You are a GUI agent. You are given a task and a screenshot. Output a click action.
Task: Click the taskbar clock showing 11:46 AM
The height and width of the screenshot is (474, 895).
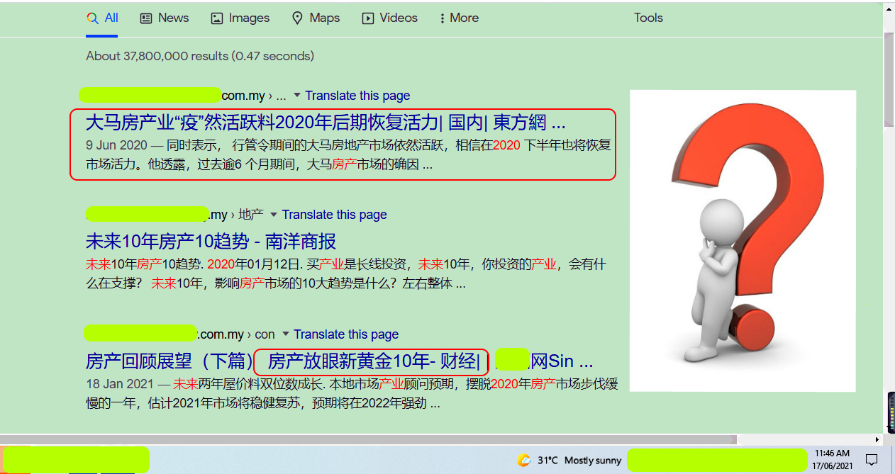pyautogui.click(x=832, y=460)
